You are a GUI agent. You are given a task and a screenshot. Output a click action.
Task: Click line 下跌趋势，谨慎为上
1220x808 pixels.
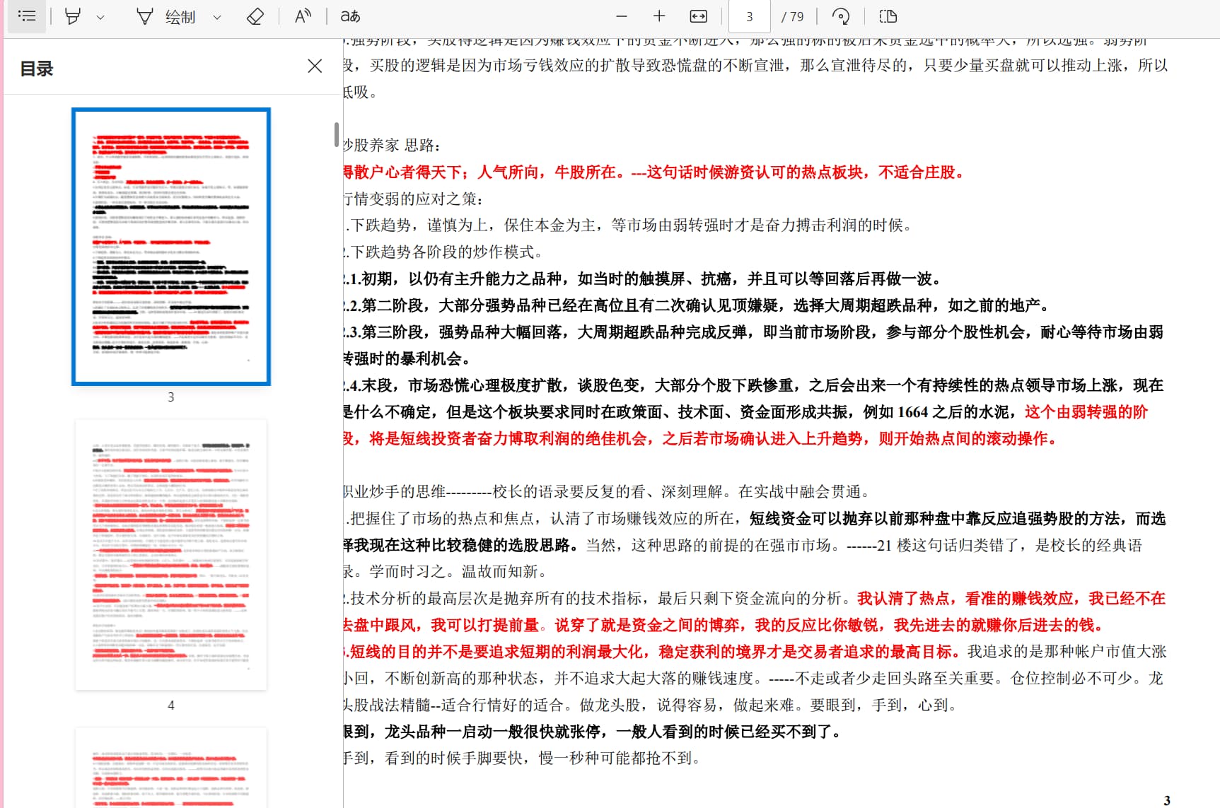629,226
